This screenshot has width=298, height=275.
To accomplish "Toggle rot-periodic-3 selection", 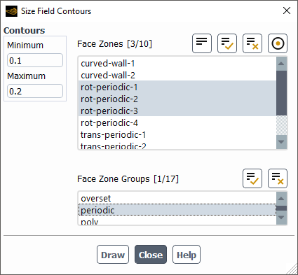I will pyautogui.click(x=177, y=111).
